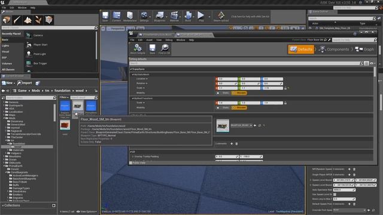The width and height of the screenshot is (383, 215).
Task: Select the Foliage mode icon
Action: [x=38, y=20]
